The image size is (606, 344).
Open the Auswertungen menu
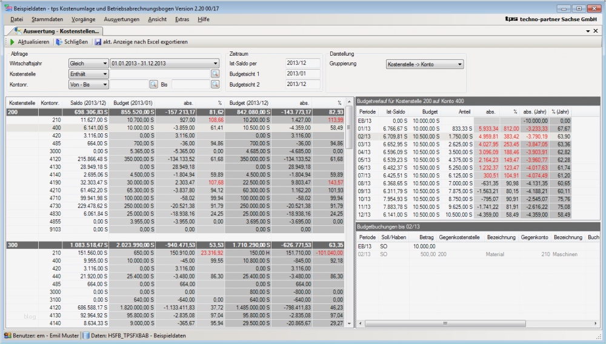(121, 19)
